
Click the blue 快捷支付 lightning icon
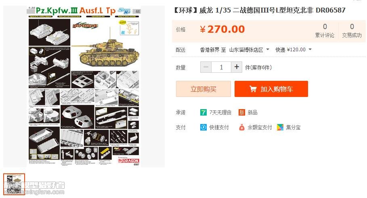(x=203, y=127)
